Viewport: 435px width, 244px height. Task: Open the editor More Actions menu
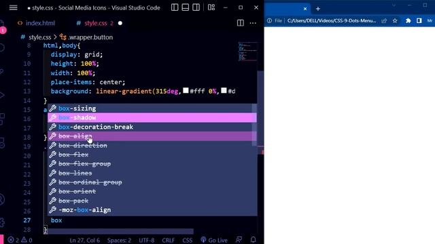[253, 23]
